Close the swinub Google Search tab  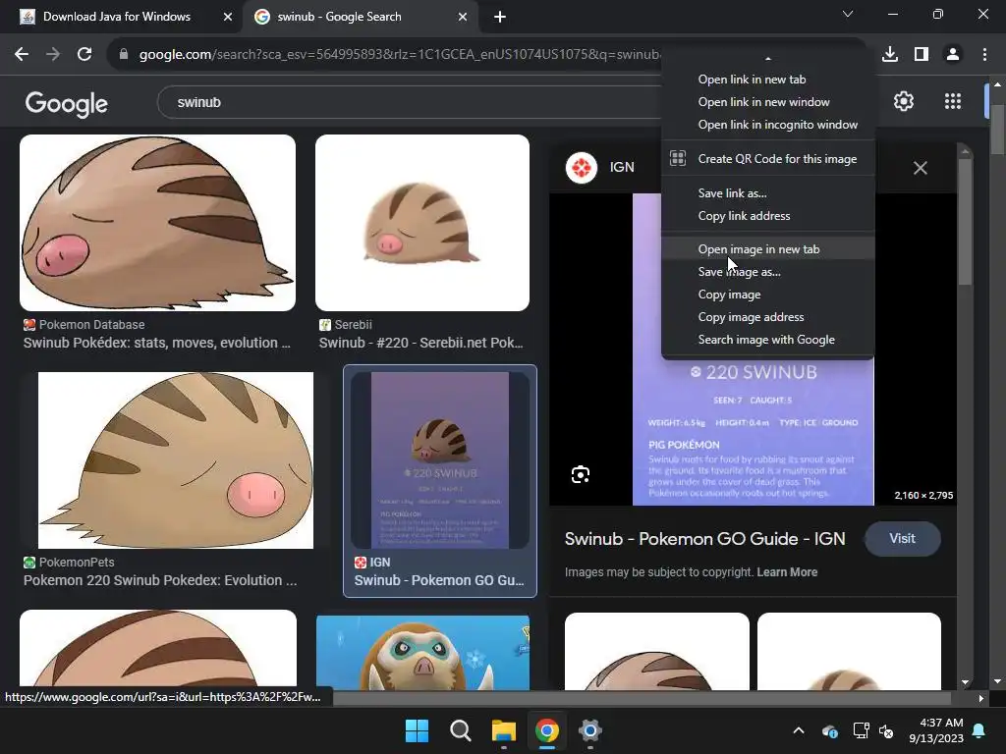[463, 17]
